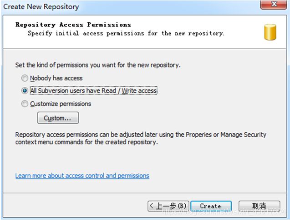Viewport: 290px width, 220px height.
Task: Follow the Learn more about access control link
Action: (x=82, y=176)
